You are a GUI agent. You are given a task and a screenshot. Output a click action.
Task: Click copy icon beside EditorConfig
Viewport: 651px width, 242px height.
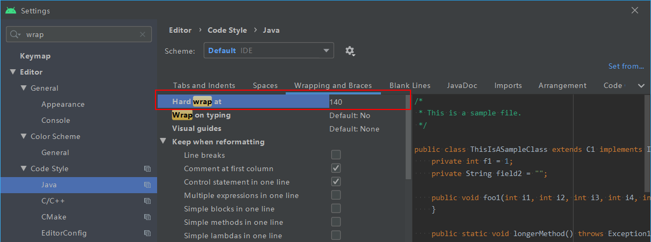[147, 233]
